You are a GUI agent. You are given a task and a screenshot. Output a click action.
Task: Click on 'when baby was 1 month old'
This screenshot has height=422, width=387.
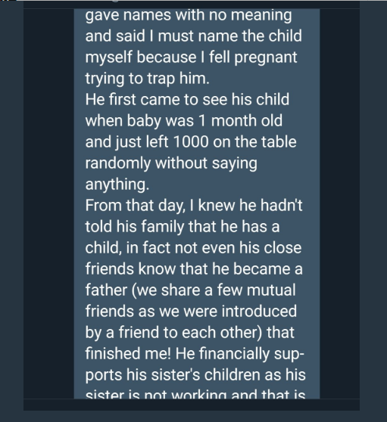coord(184,120)
